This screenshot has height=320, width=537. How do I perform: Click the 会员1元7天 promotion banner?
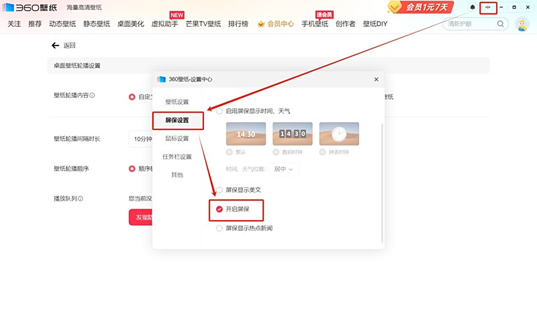click(421, 7)
